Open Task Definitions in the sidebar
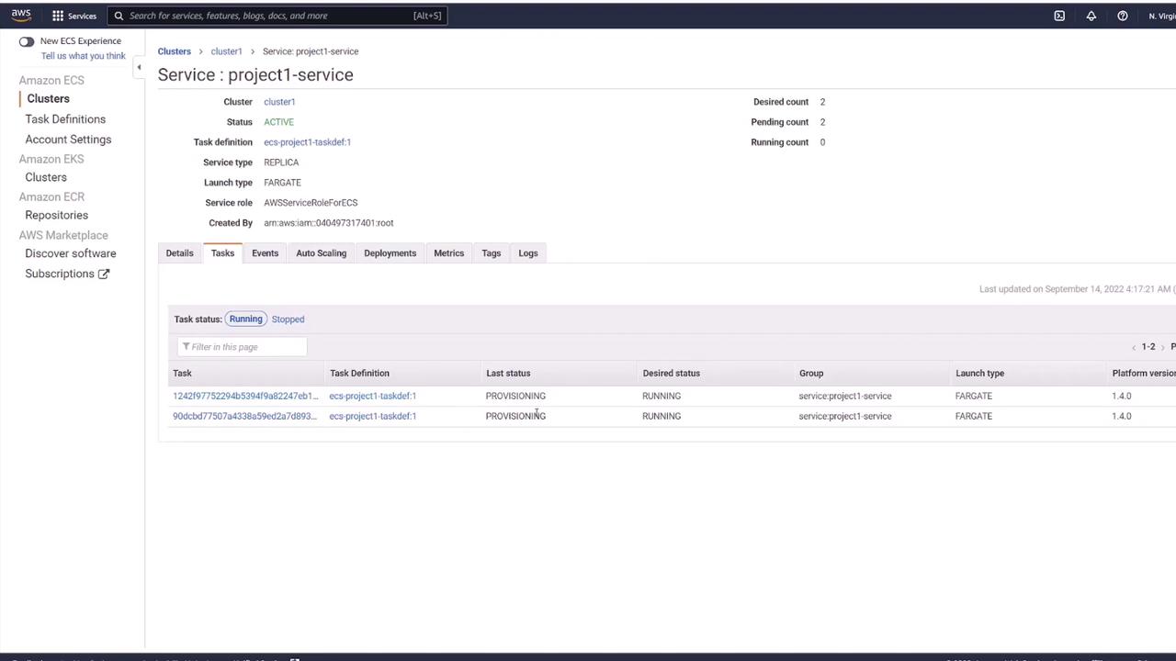 pos(65,119)
